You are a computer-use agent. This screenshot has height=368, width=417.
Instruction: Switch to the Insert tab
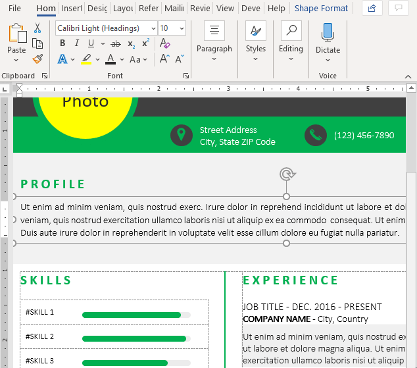point(72,9)
